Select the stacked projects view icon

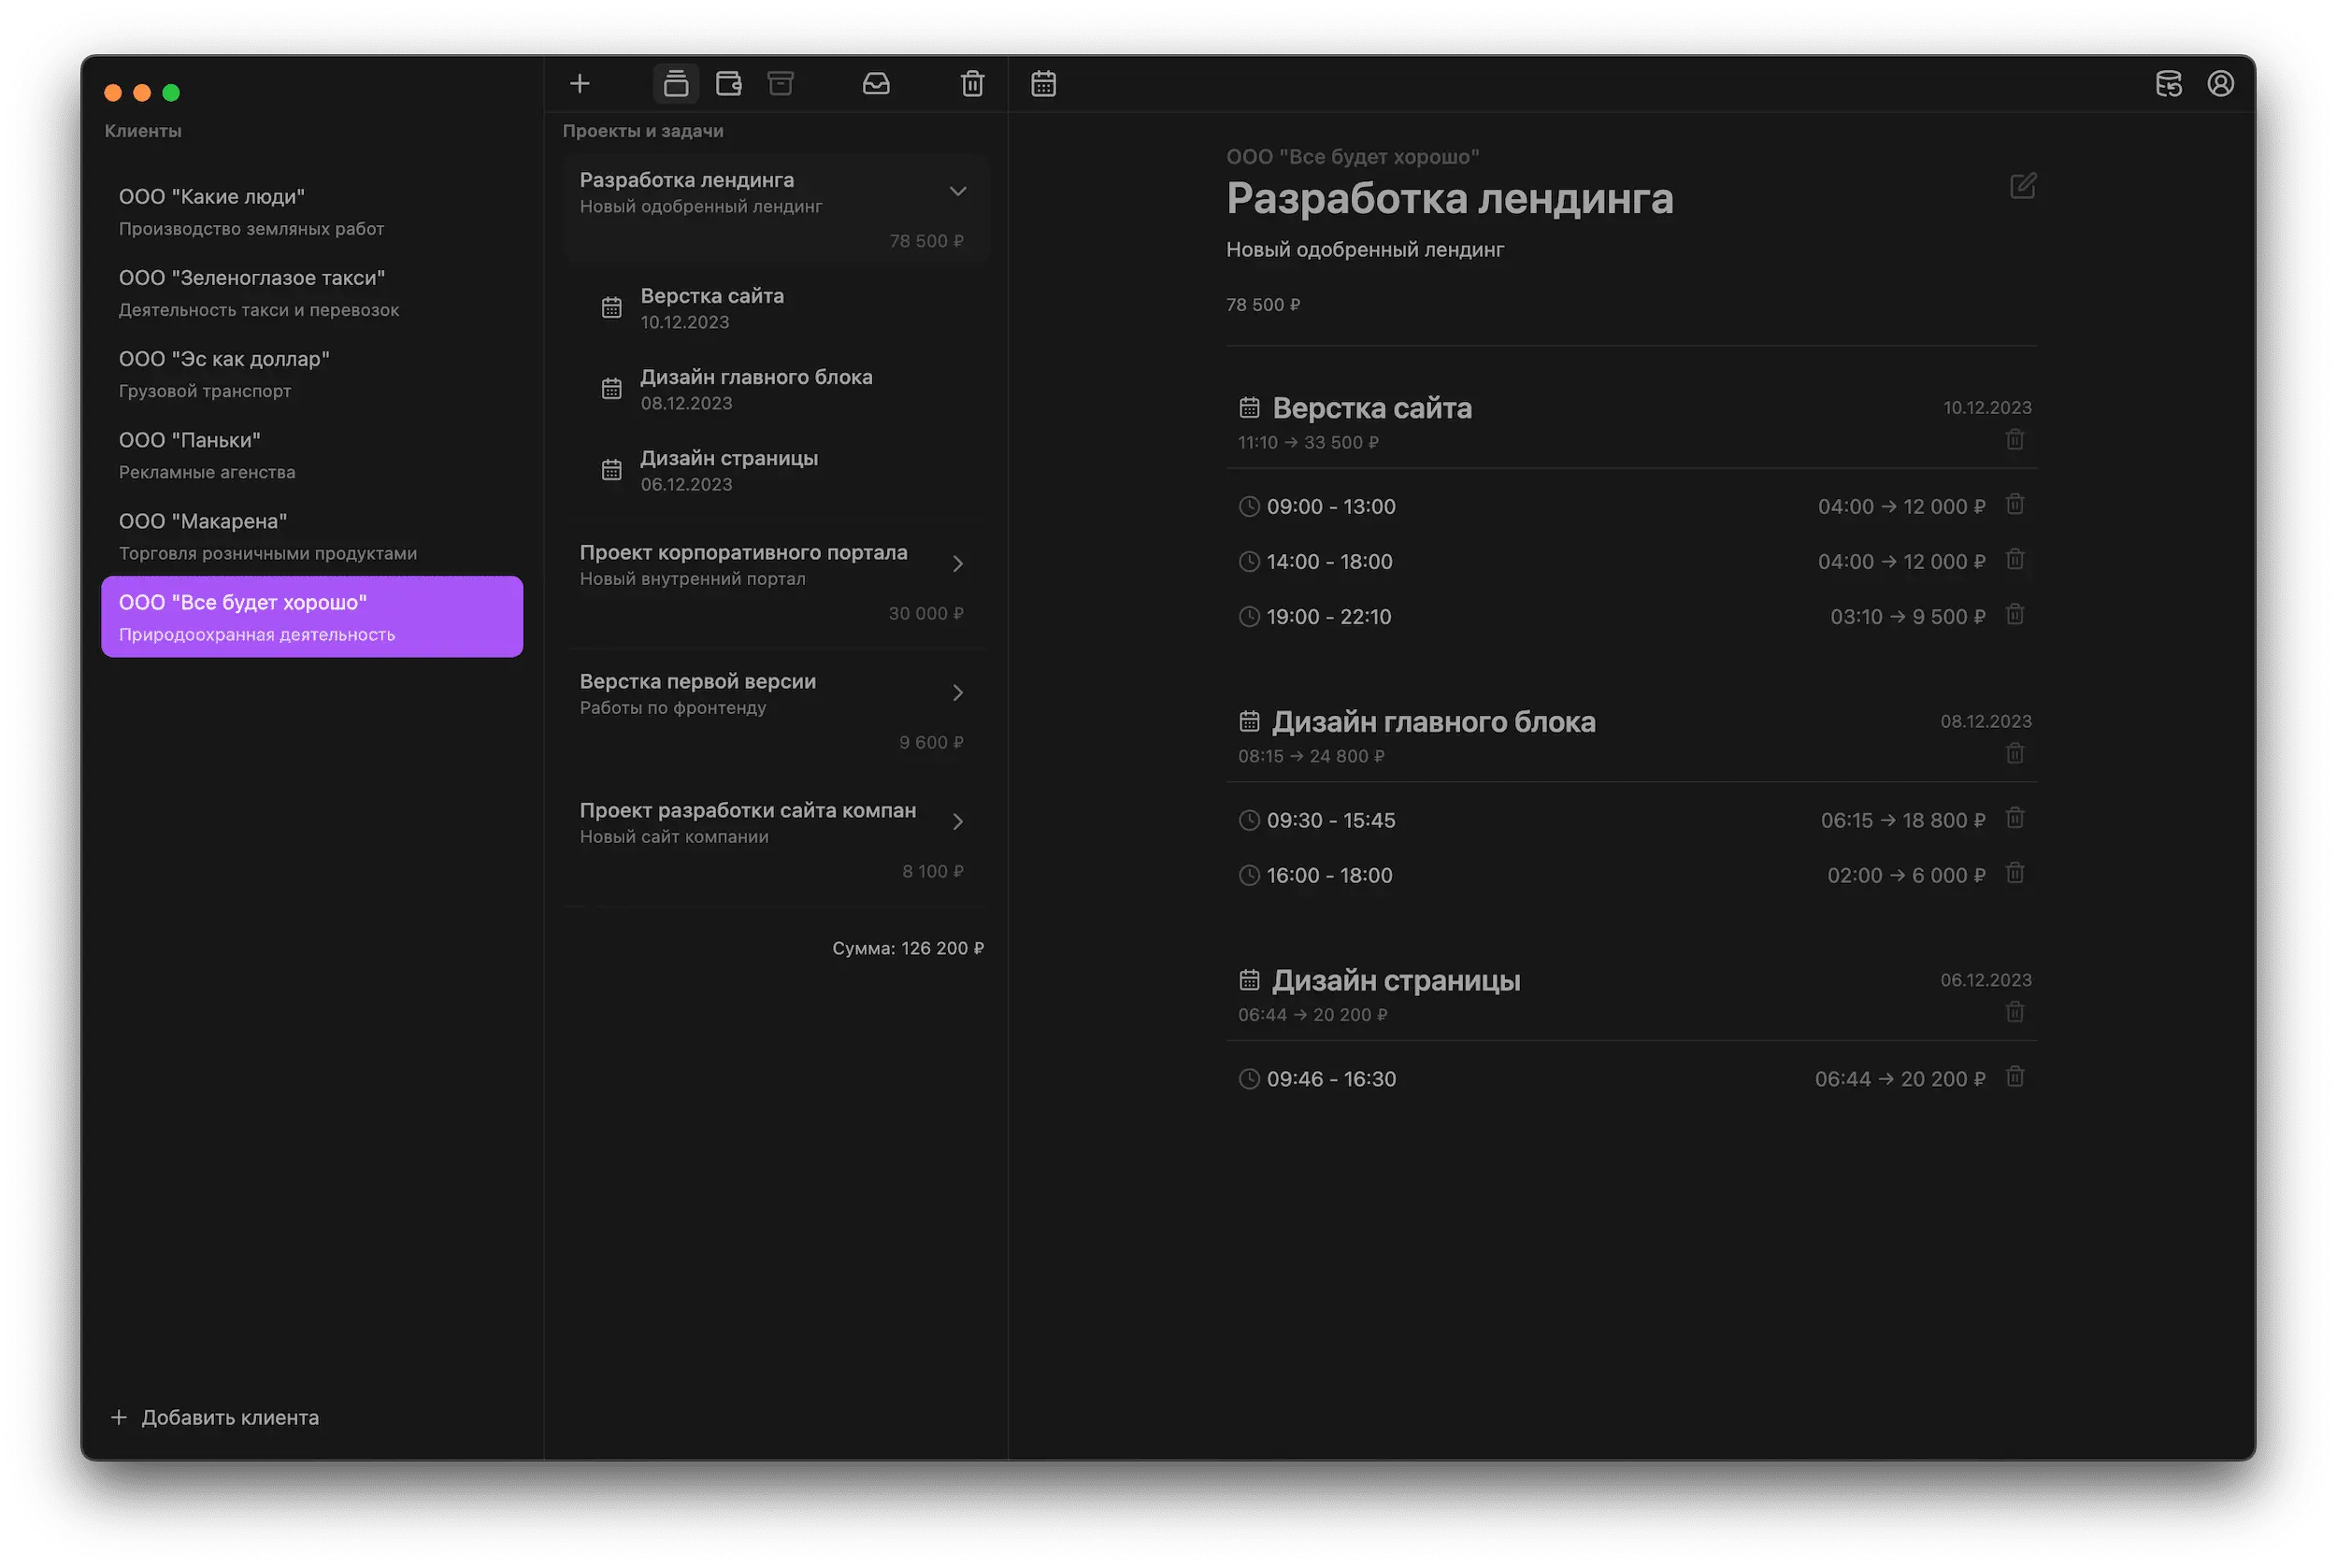676,84
